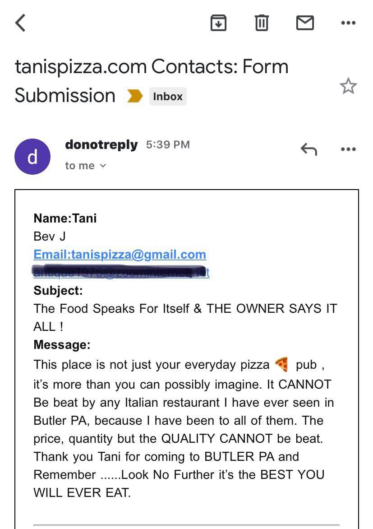Archive this email with the archive icon

coord(218,23)
